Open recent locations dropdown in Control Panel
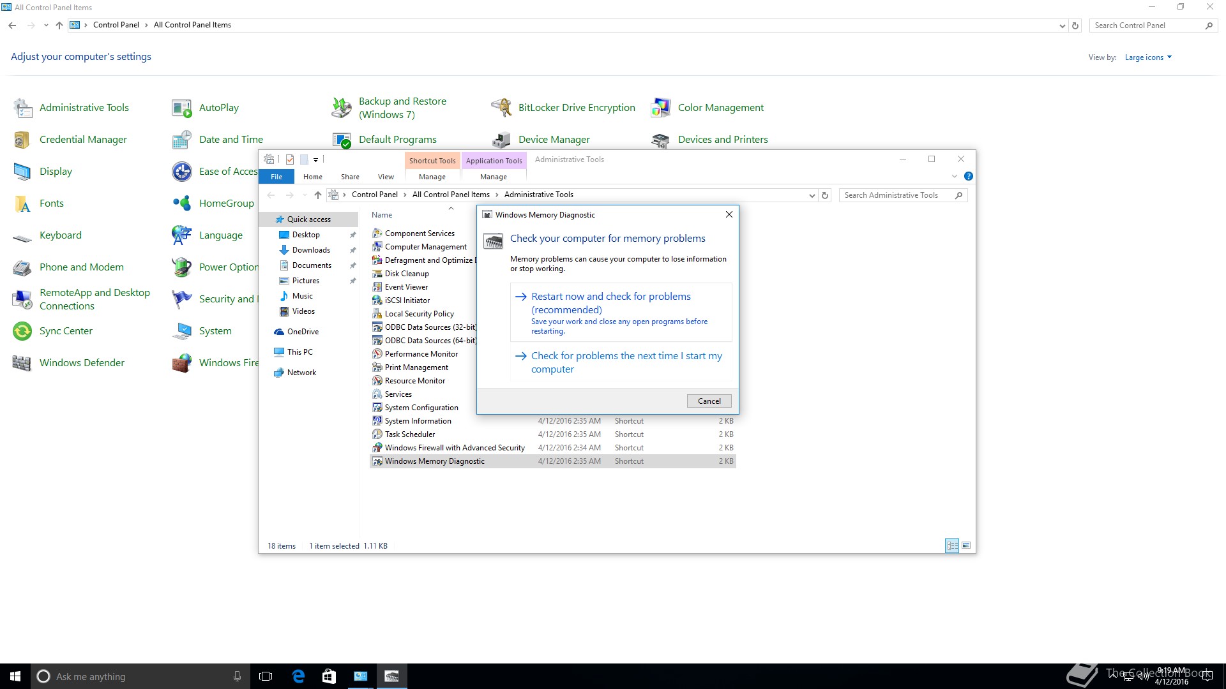 point(46,26)
